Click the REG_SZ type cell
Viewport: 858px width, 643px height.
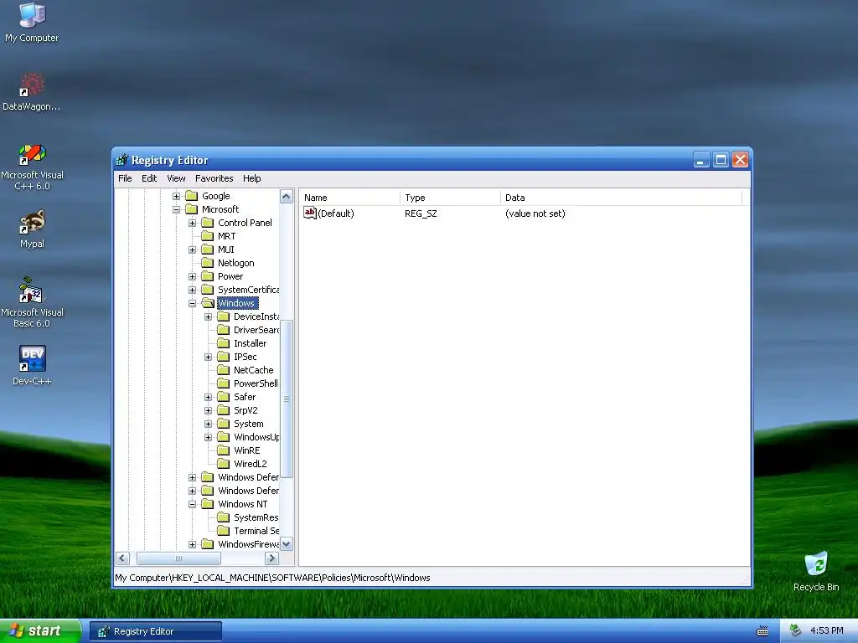[421, 213]
